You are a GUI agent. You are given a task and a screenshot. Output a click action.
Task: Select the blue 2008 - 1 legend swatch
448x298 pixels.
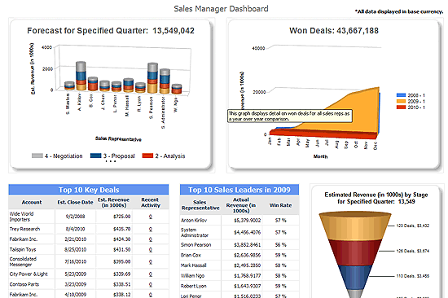point(401,95)
